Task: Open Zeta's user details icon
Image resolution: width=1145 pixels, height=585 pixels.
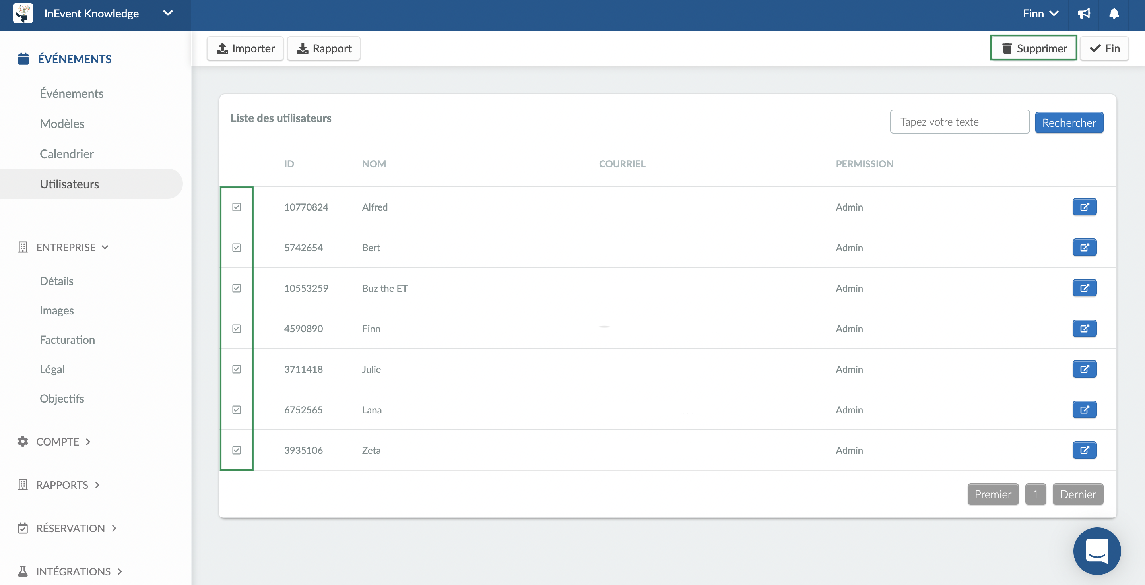Action: (1085, 450)
